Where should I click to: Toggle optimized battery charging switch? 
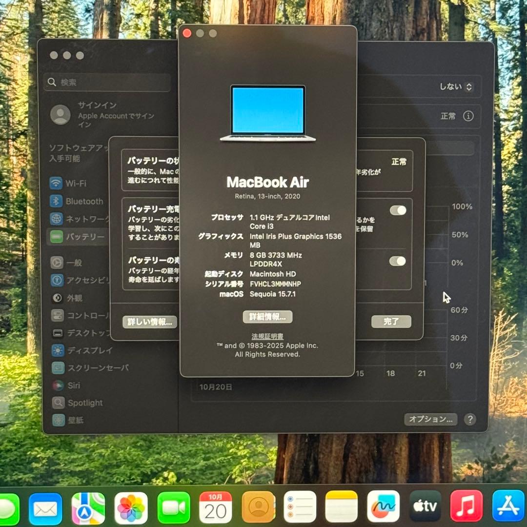point(398,210)
